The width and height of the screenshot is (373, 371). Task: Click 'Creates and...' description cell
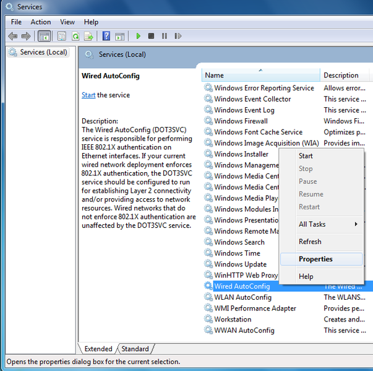344,319
